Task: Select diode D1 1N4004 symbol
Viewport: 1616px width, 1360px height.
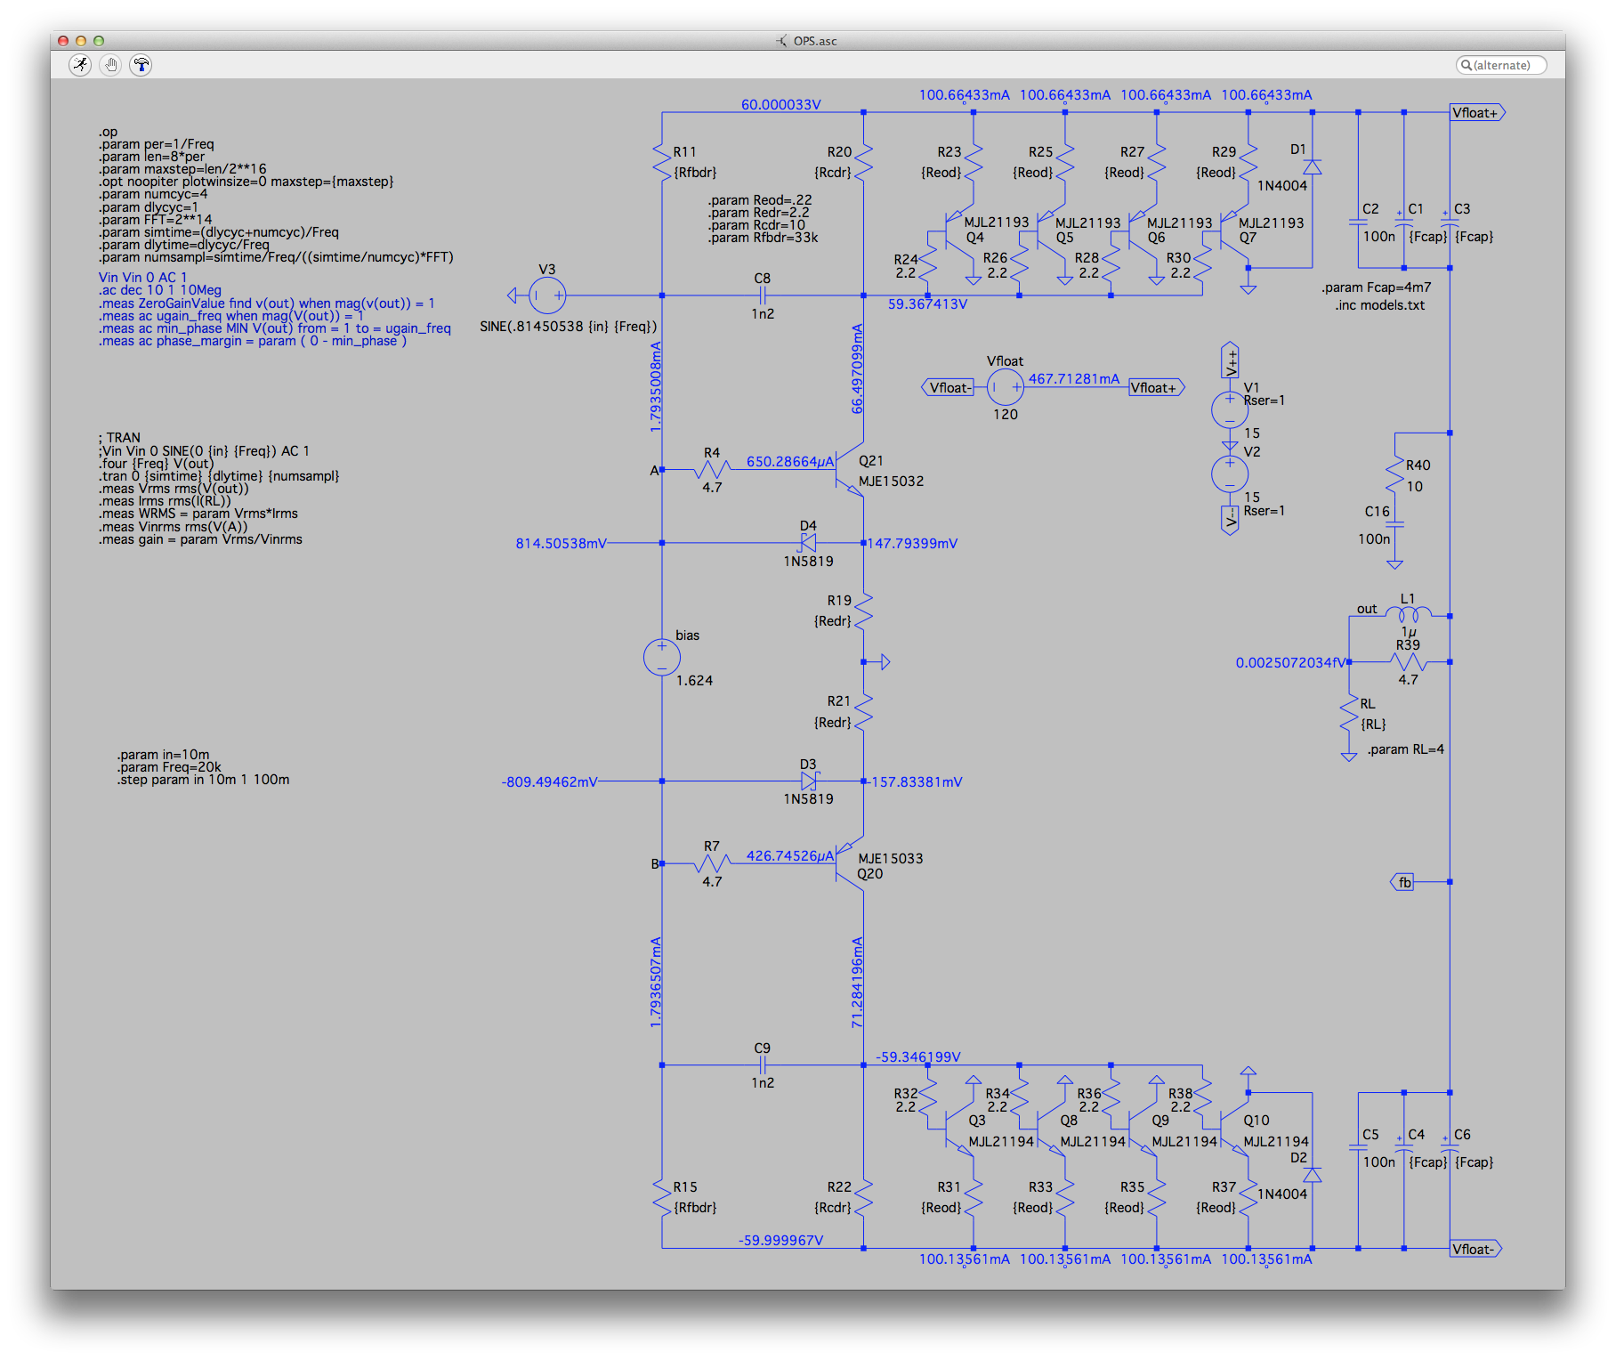Action: pos(1312,167)
